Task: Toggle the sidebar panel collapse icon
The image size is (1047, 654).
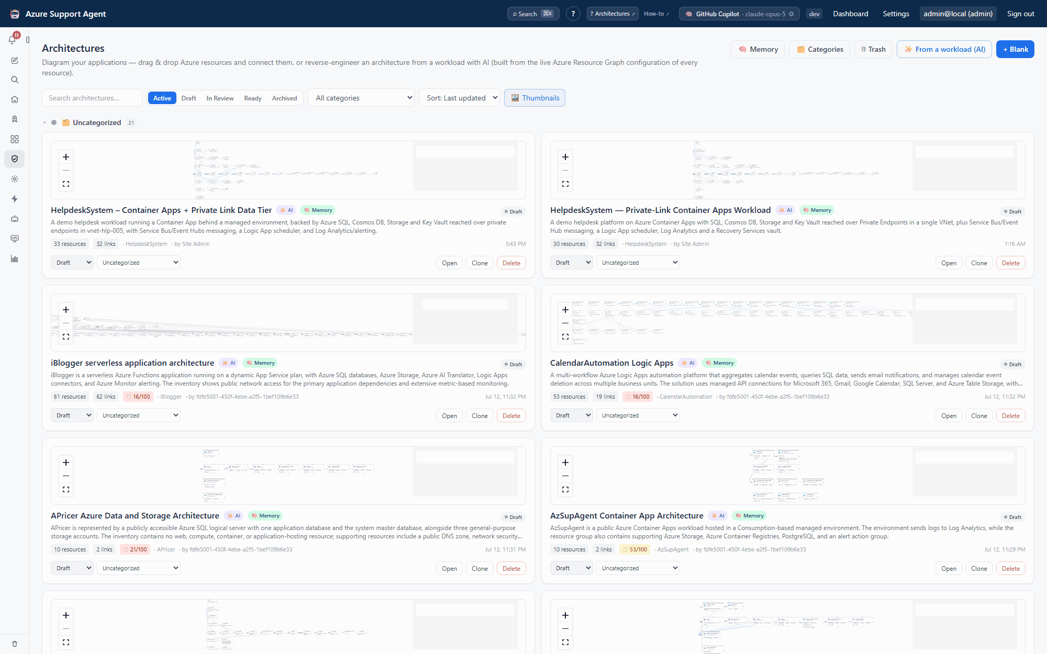Action: (x=28, y=40)
